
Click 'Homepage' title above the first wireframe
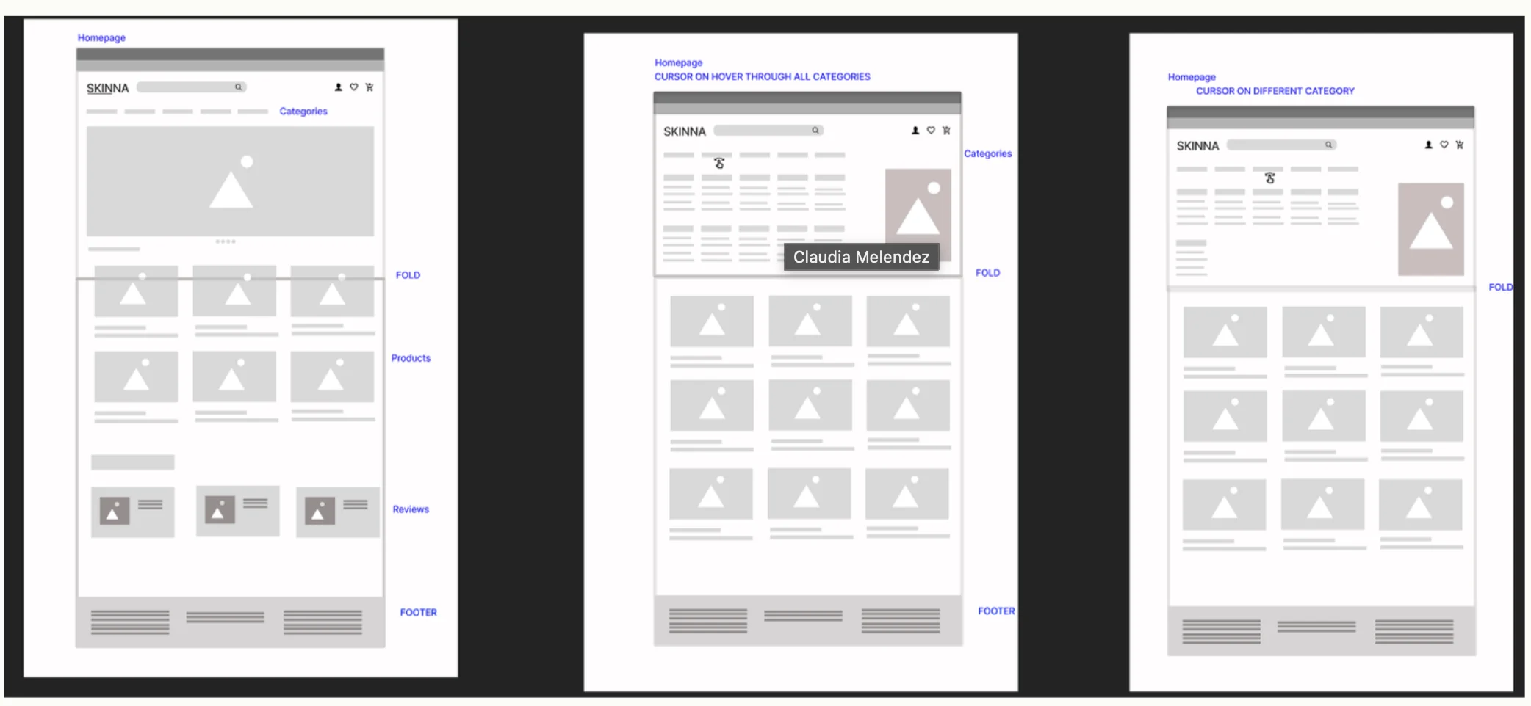coord(101,38)
